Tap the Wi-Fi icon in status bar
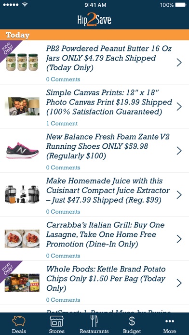Image resolution: width=189 pixels, height=335 pixels. click(25, 5)
